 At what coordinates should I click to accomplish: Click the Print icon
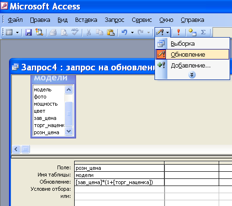[x=53, y=32]
